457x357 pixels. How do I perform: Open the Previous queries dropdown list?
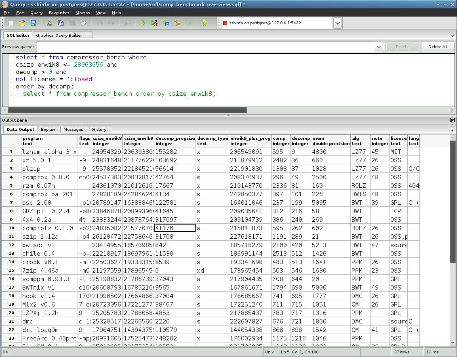379,46
